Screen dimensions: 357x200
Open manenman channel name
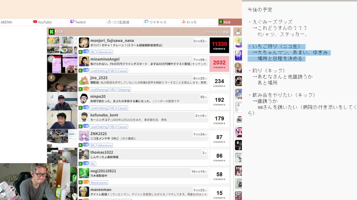point(101,189)
